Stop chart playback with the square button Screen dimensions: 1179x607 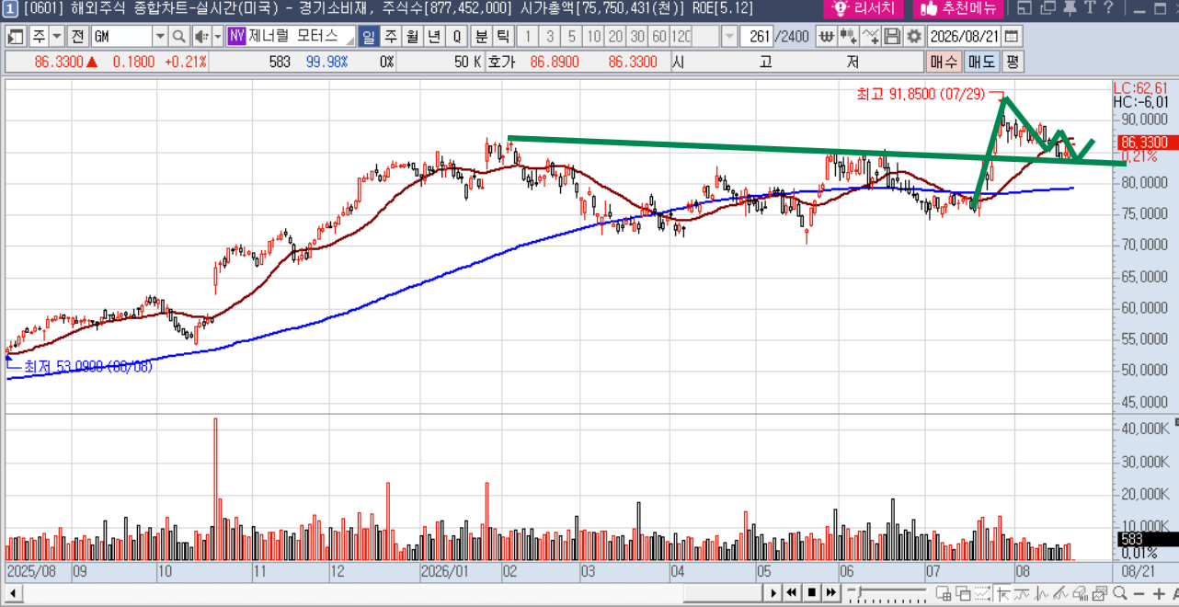(811, 592)
